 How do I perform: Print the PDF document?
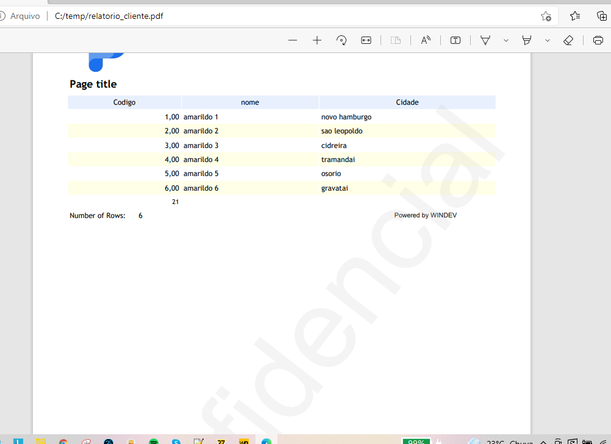tap(598, 40)
